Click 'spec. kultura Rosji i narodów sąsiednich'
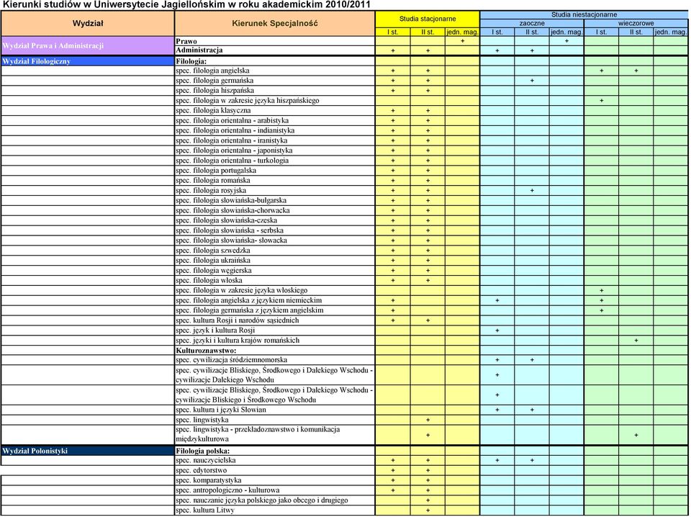 click(x=274, y=320)
